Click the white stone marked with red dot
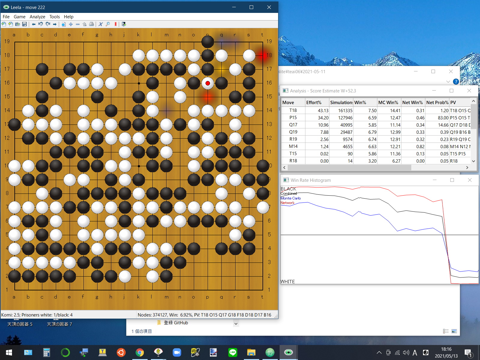This screenshot has height=360, width=480. coord(208,83)
